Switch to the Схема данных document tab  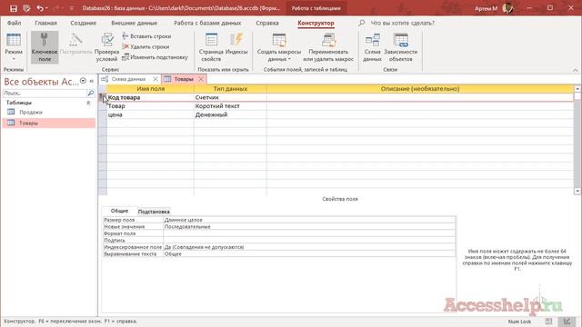[x=128, y=79]
